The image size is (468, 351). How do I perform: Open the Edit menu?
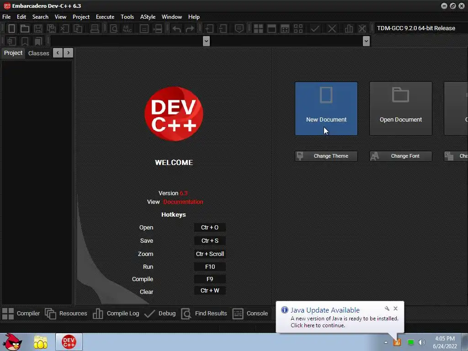(21, 17)
